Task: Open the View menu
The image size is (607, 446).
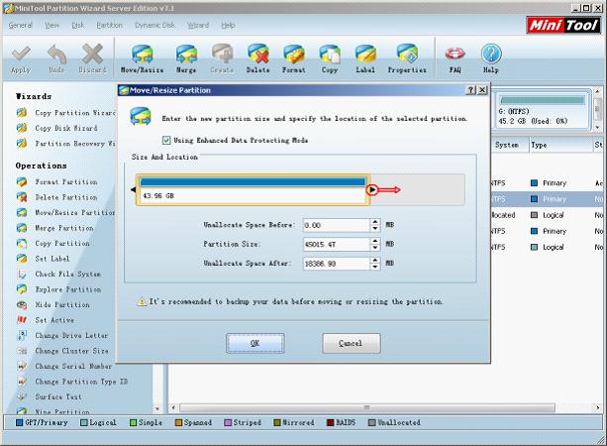Action: point(51,25)
